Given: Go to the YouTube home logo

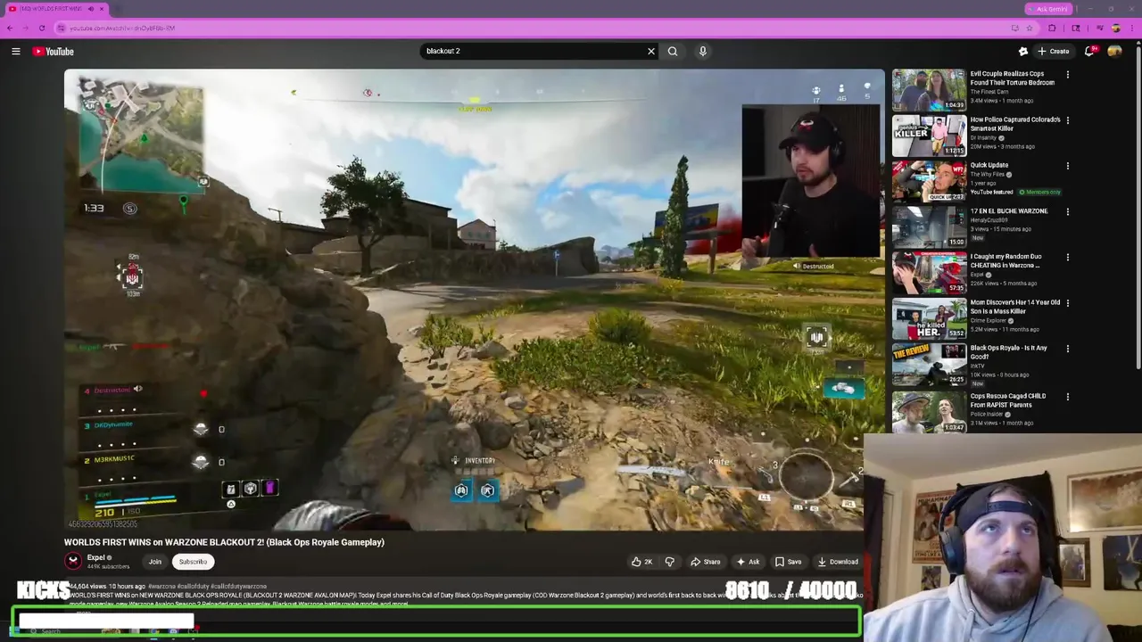Looking at the screenshot, I should (x=54, y=52).
